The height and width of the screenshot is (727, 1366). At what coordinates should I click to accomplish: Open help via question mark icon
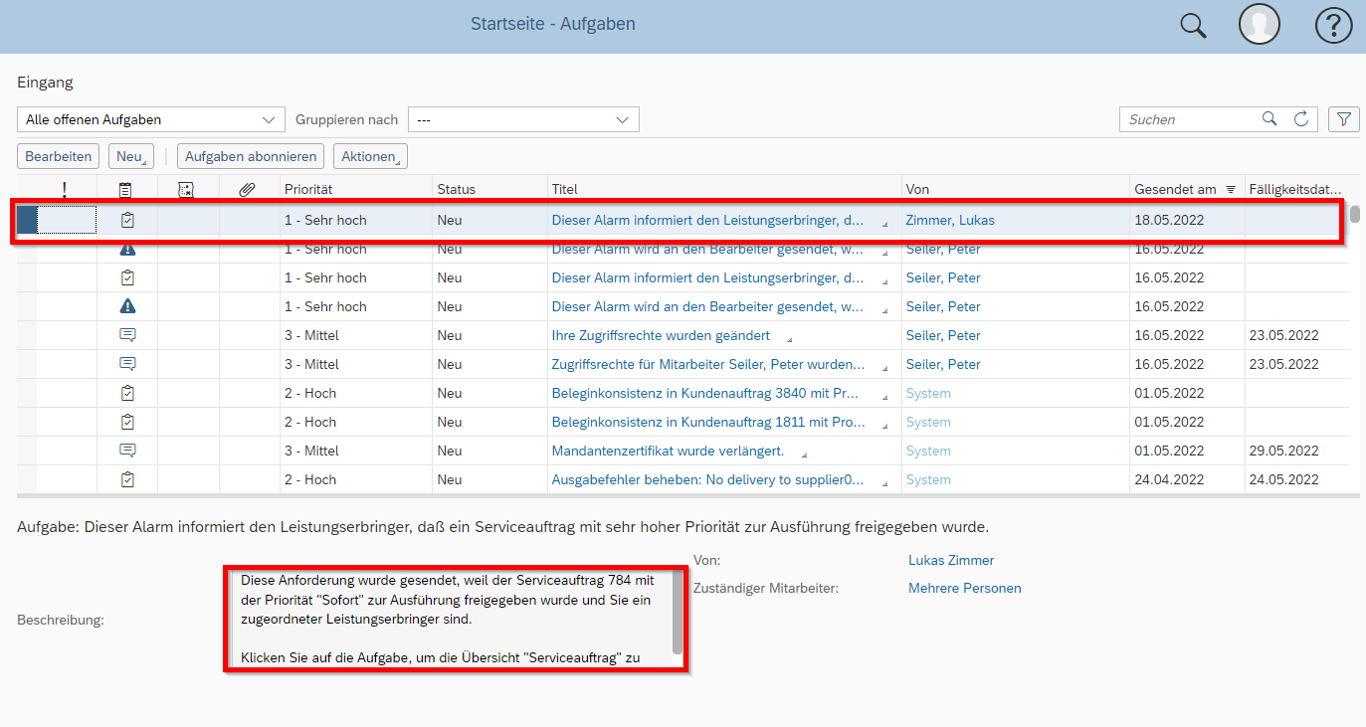[x=1334, y=26]
